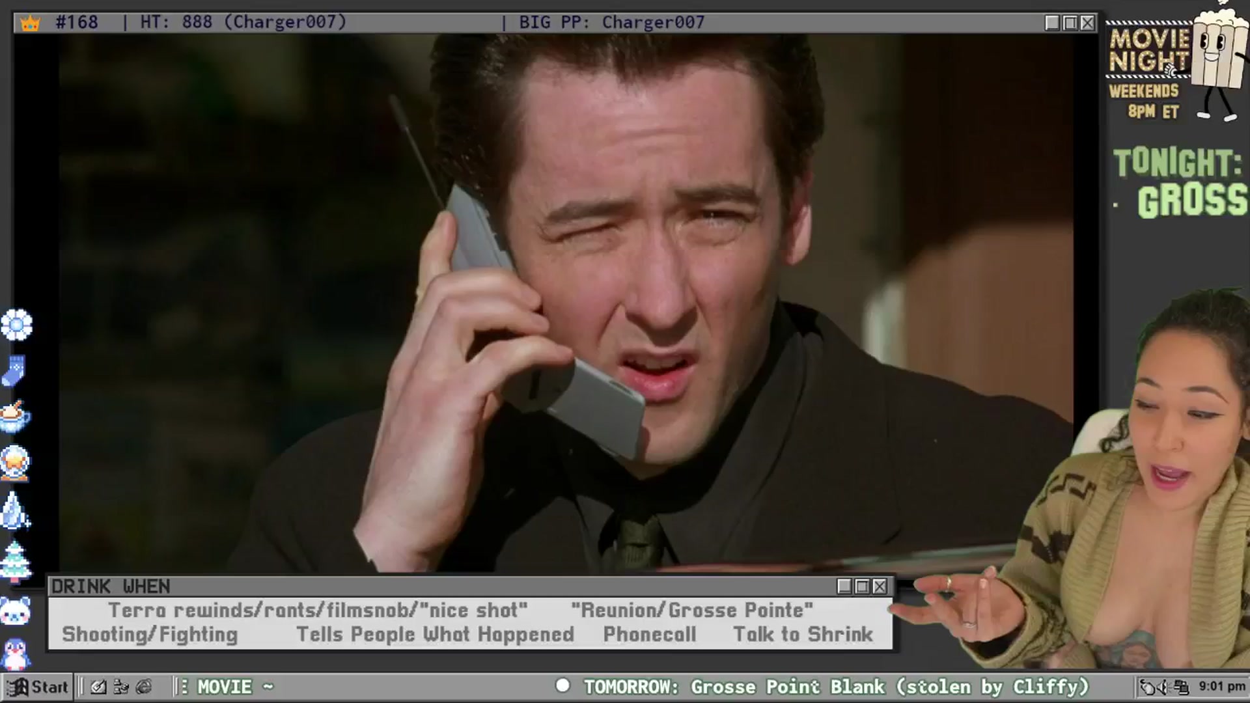This screenshot has width=1250, height=703.
Task: Minimize the DRINK WHEN window
Action: pos(844,586)
